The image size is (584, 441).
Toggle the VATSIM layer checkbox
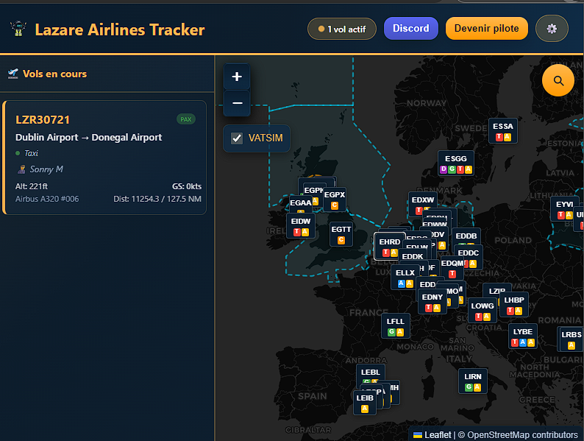click(x=237, y=138)
